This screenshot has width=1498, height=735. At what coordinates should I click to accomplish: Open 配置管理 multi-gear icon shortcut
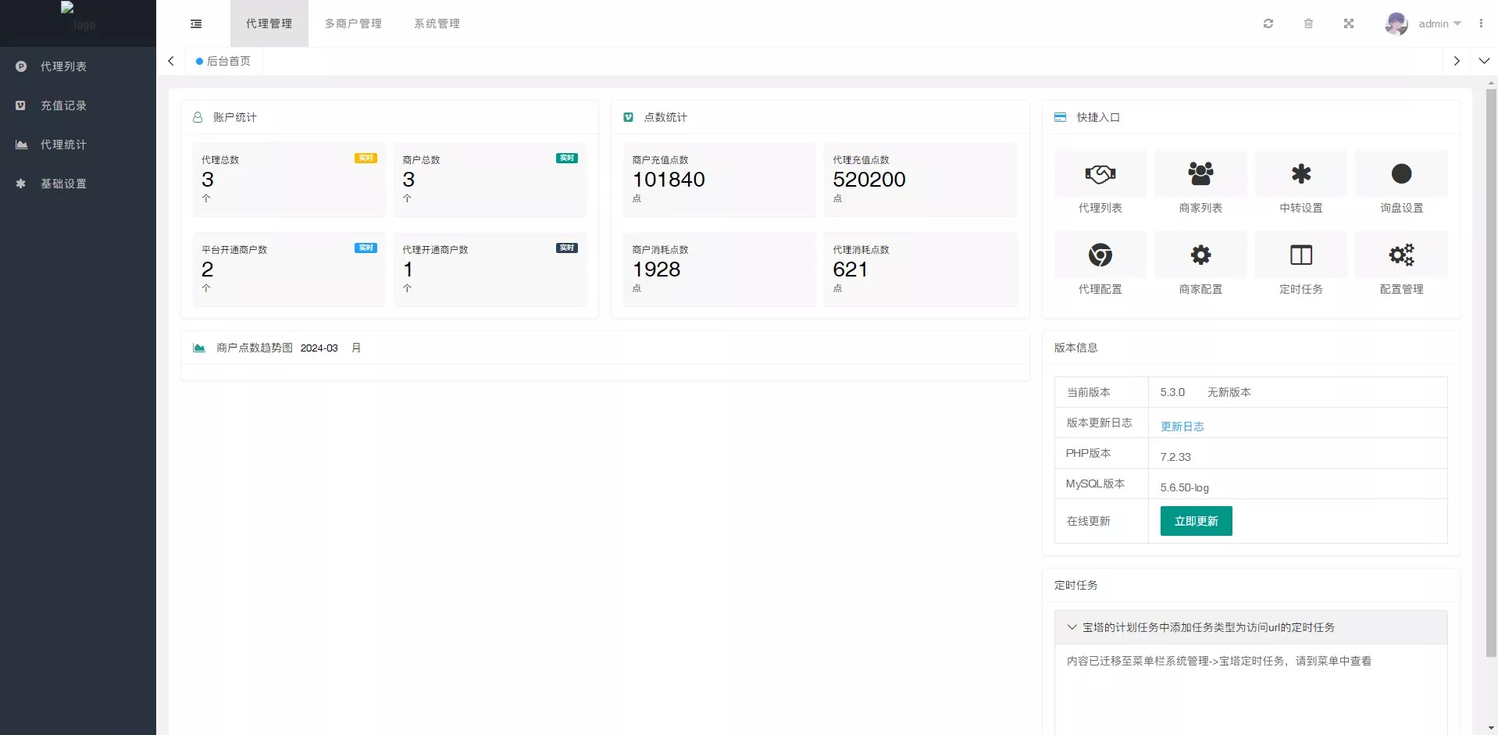coord(1401,255)
